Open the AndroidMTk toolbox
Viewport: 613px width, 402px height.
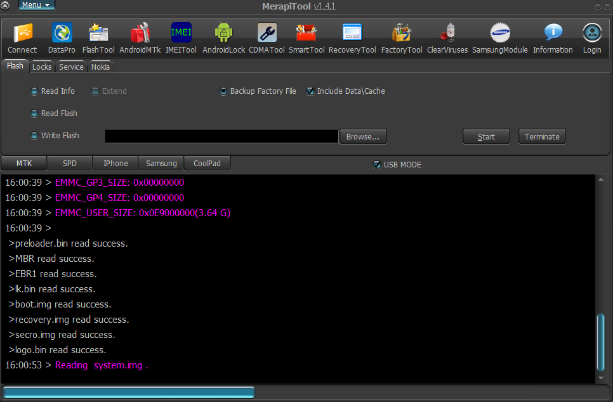(x=140, y=39)
